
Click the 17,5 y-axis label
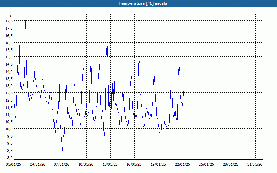9,21
